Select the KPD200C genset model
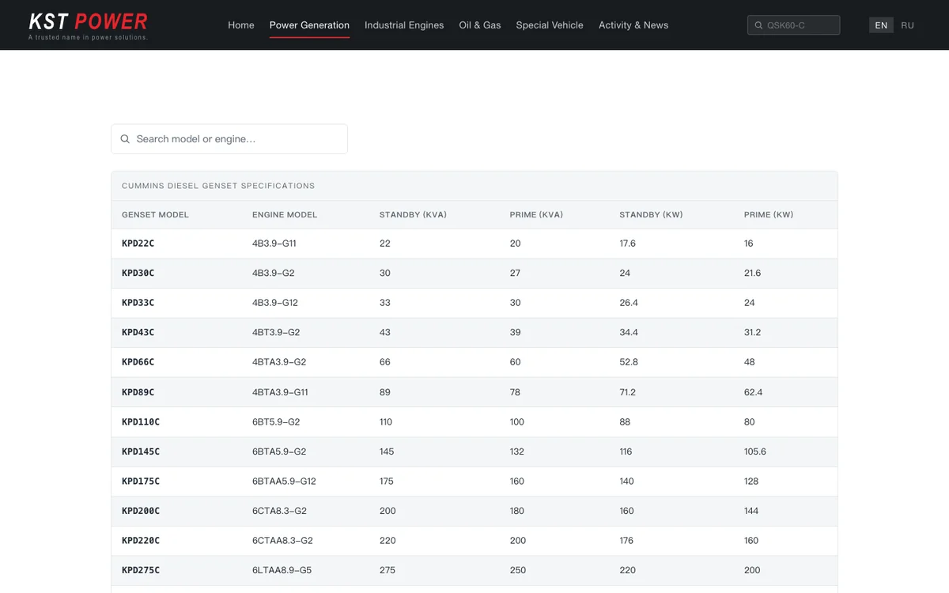949x593 pixels. pos(141,511)
